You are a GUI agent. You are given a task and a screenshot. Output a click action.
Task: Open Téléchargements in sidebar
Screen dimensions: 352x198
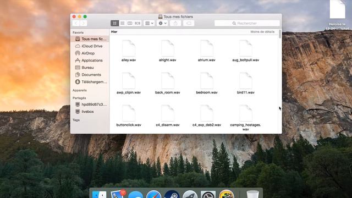(90, 82)
